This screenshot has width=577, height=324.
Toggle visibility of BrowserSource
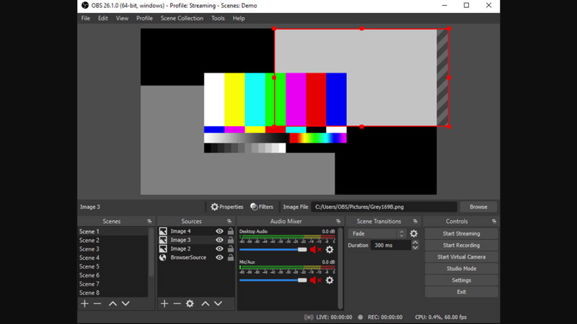click(x=219, y=258)
